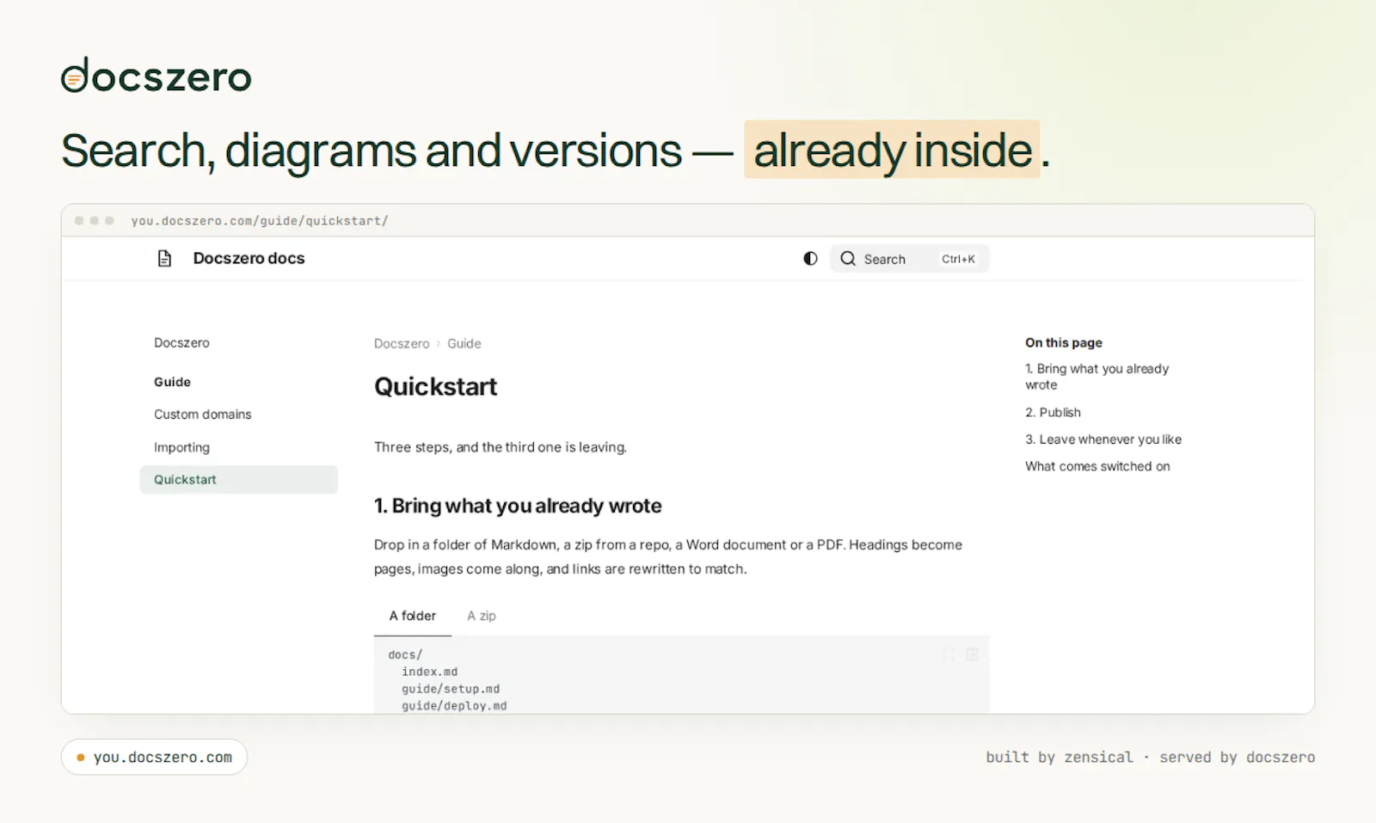Click heading '1. Bring what you already wrote'
The height and width of the screenshot is (823, 1376).
coord(518,506)
